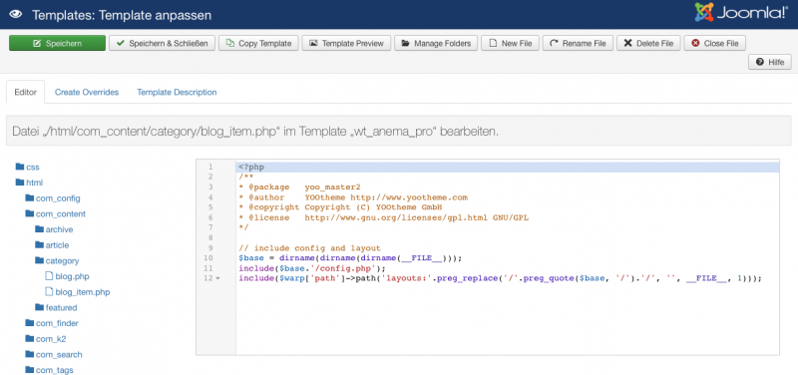This screenshot has height=375, width=798.
Task: Click the copy icon on Copy Template
Action: [x=230, y=43]
